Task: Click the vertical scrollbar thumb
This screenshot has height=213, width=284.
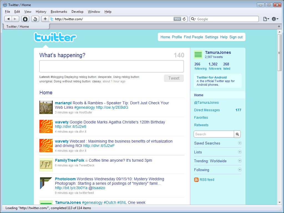Action: tap(280, 53)
